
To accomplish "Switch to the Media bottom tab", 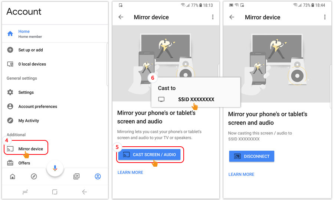I will coord(76,176).
